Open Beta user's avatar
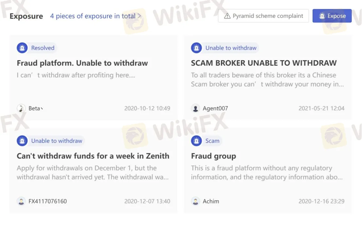Screen dimensions: 362x225 (21, 108)
